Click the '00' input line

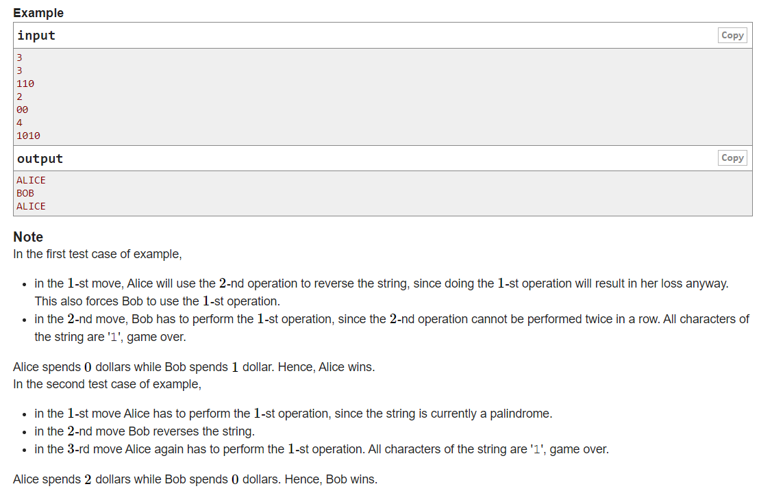point(23,110)
